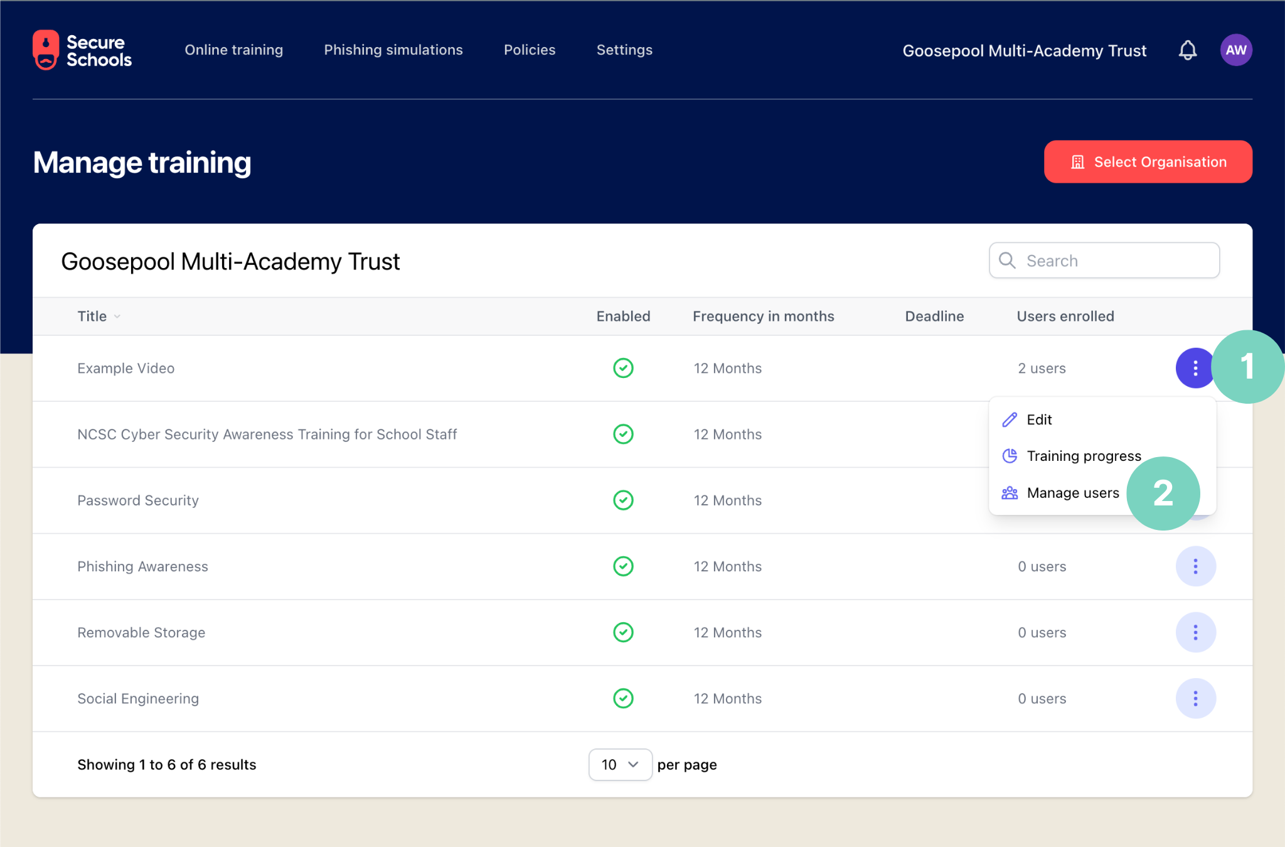Open the Policies menu
The height and width of the screenshot is (847, 1285).
[x=530, y=50]
